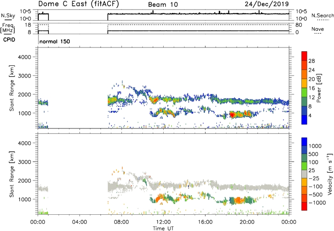This screenshot has width=334, height=231.
Task: Click the 'N.Sky' legend label
Action: (x=8, y=15)
